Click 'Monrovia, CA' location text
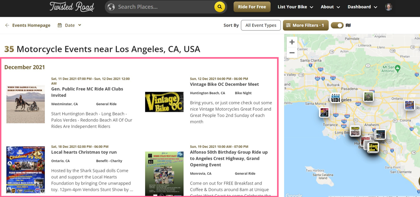This screenshot has width=420, height=197. click(x=201, y=173)
